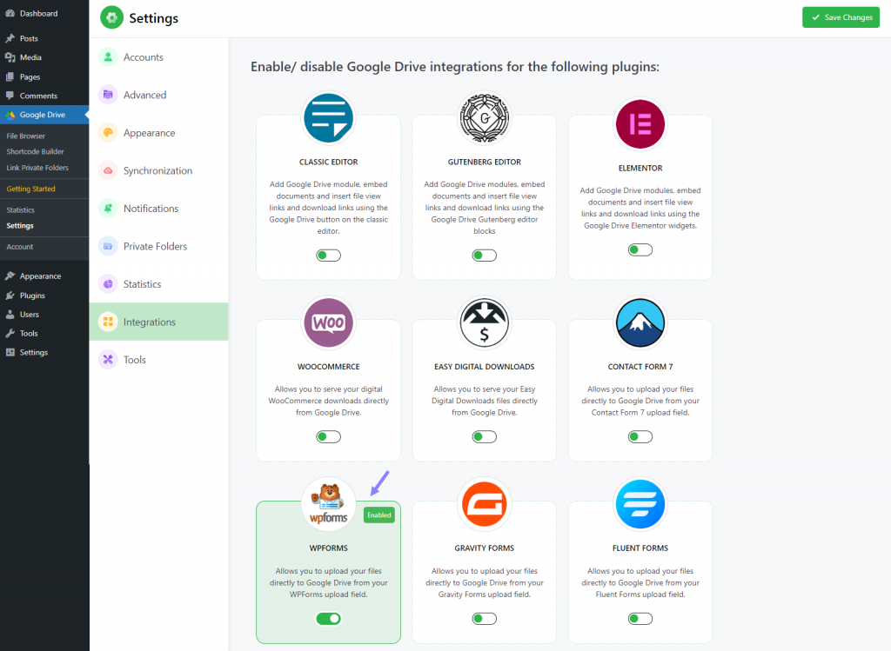Click the Private Folders icon
Viewport: 891px width, 651px height.
(x=108, y=246)
